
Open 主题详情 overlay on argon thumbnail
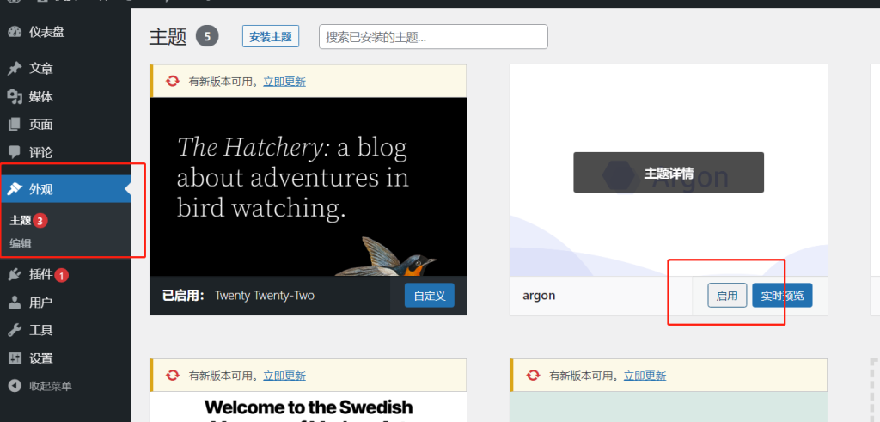pos(669,173)
